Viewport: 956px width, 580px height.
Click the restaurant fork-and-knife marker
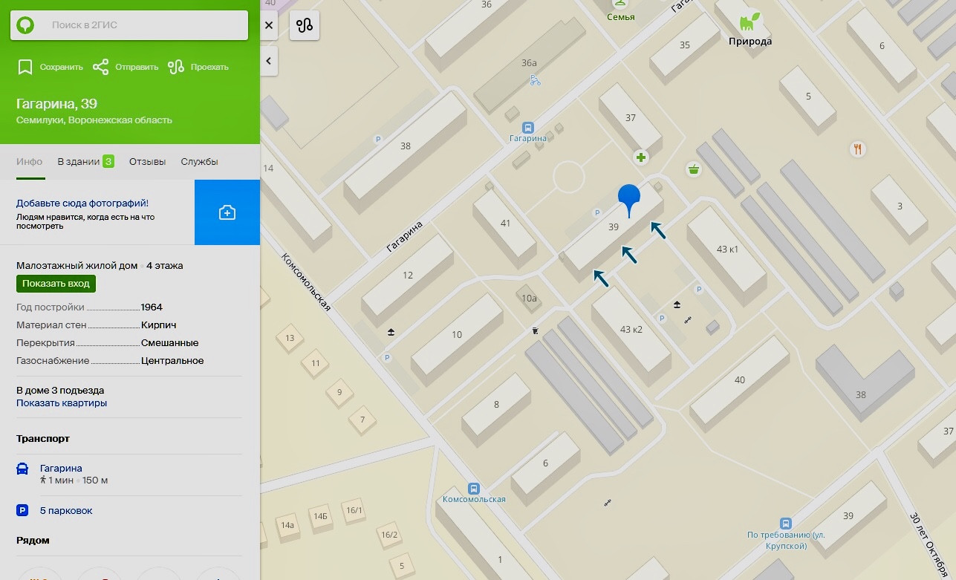(x=858, y=149)
